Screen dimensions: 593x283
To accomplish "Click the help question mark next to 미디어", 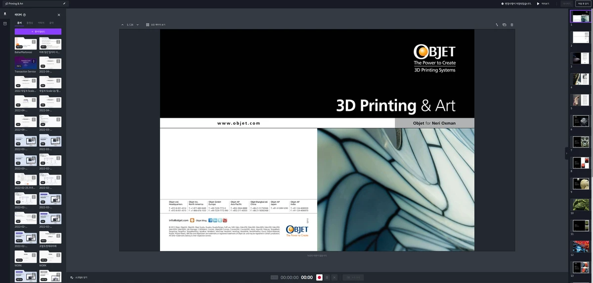I will pyautogui.click(x=24, y=15).
